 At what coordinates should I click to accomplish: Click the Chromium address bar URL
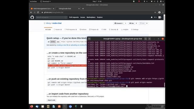pos(54,12)
